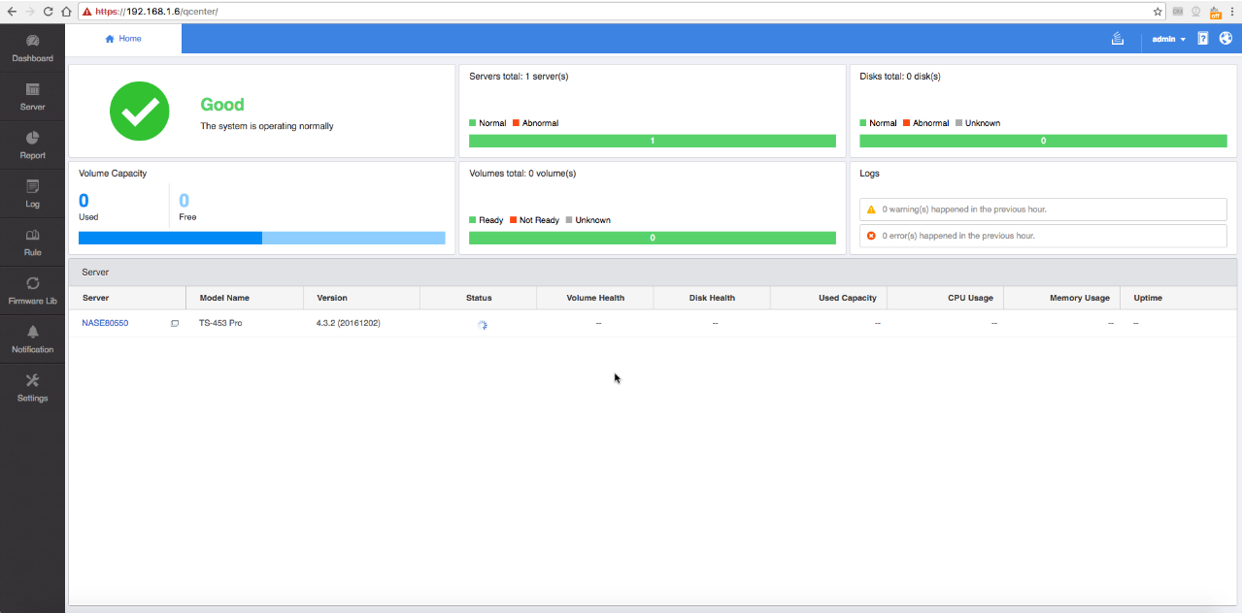Image resolution: width=1242 pixels, height=613 pixels.
Task: Click the browser forward arrow
Action: pyautogui.click(x=29, y=12)
